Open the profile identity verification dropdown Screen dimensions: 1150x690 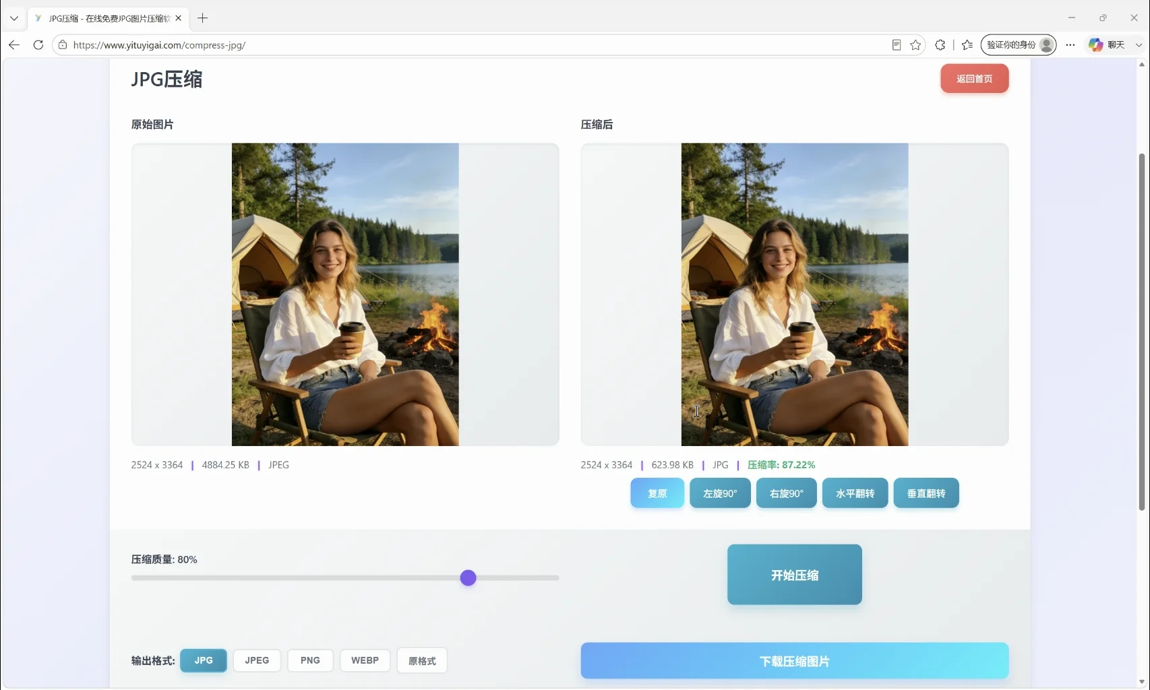point(1019,45)
